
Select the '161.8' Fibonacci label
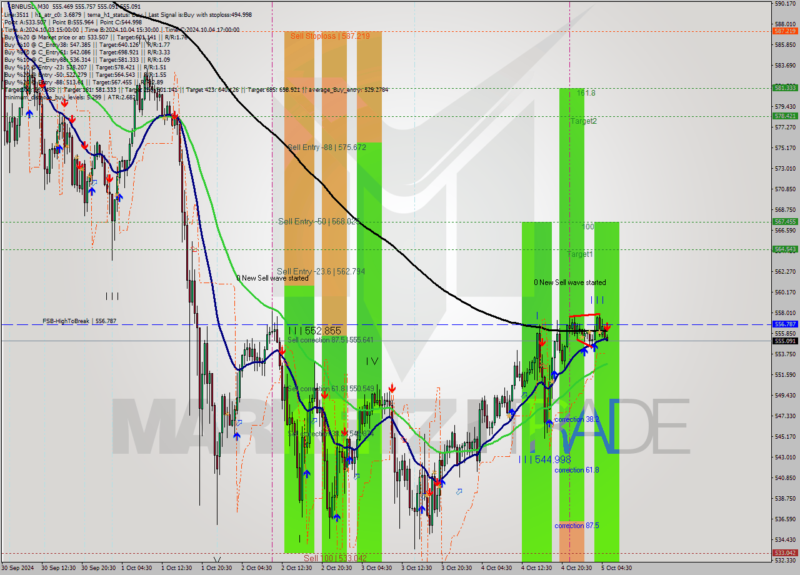[586, 93]
